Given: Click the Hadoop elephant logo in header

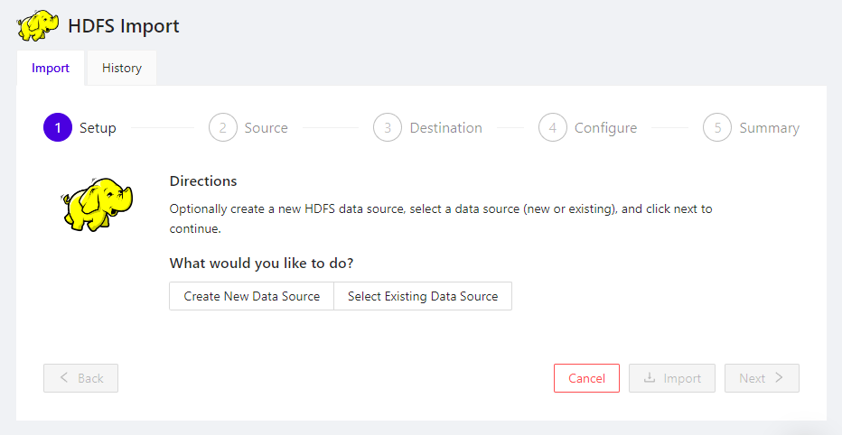Looking at the screenshot, I should click(x=38, y=26).
